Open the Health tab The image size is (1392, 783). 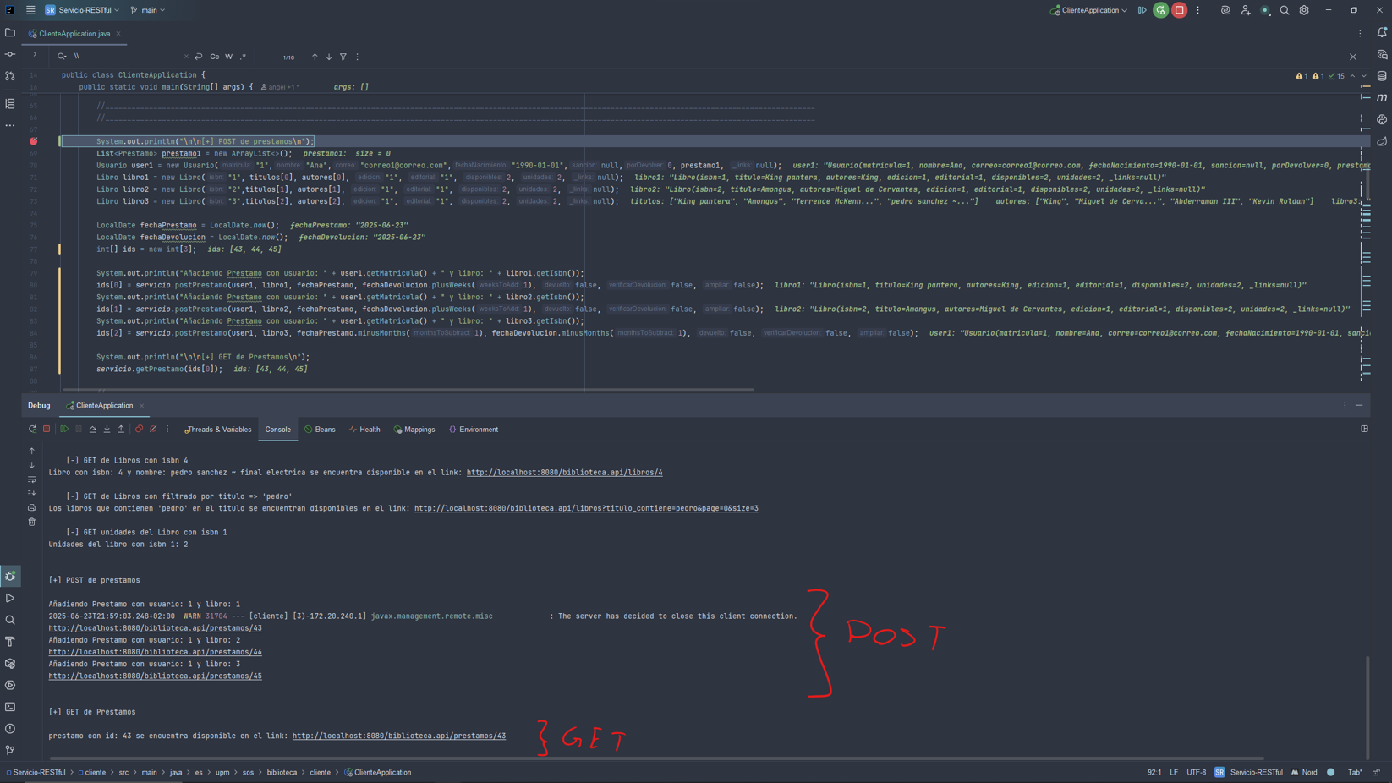pos(365,430)
